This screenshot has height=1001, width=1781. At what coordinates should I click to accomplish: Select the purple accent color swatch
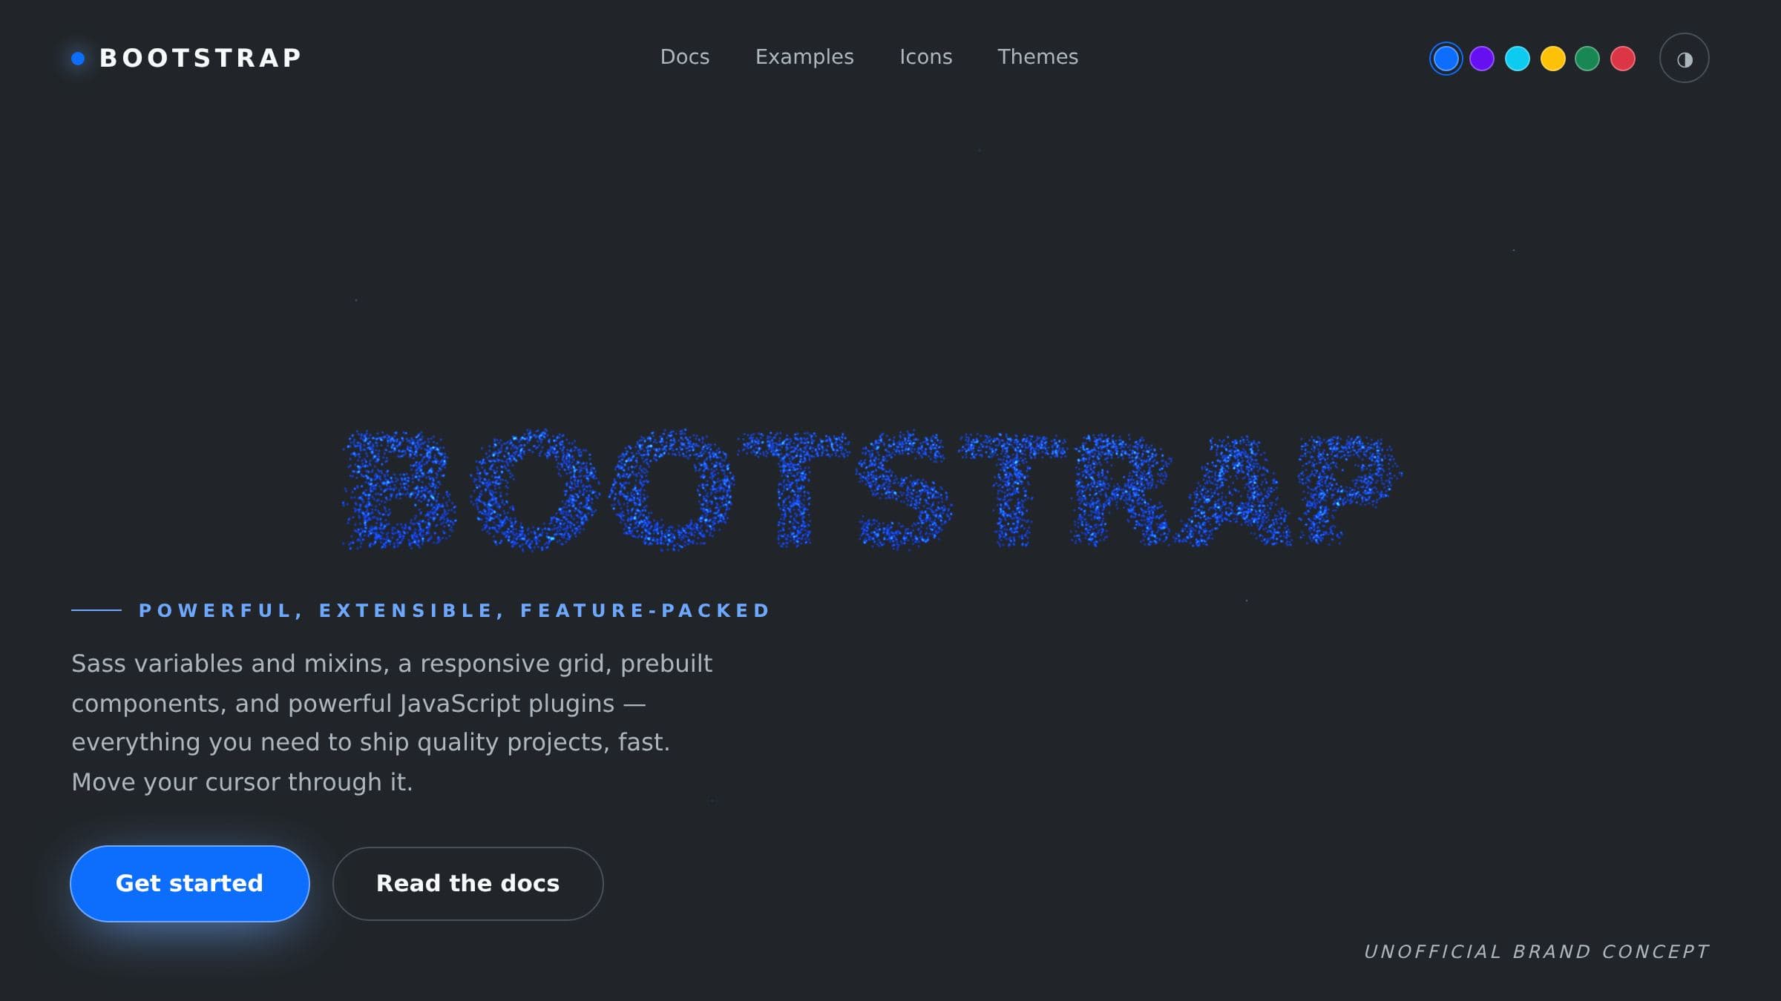(x=1481, y=59)
